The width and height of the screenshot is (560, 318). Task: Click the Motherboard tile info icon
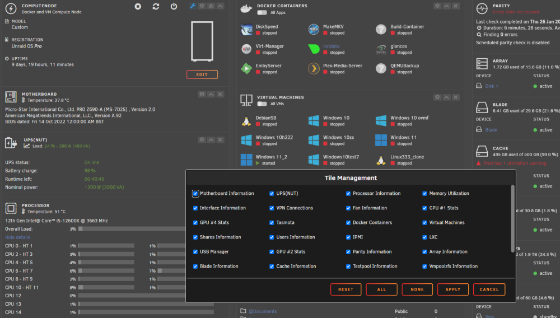[202, 94]
